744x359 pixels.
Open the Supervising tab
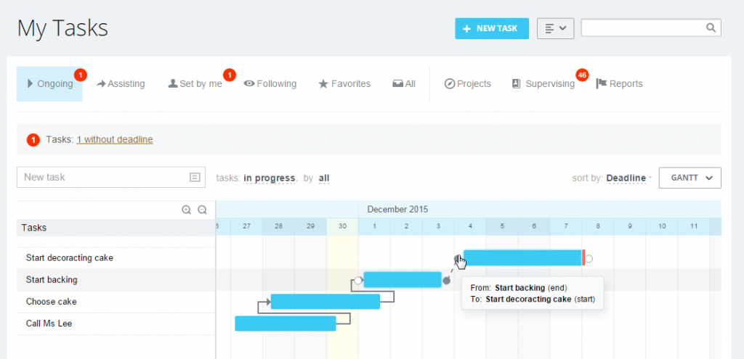click(x=543, y=84)
